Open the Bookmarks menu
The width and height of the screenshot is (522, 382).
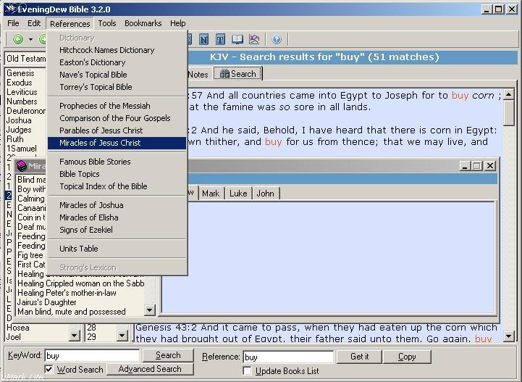pyautogui.click(x=143, y=23)
